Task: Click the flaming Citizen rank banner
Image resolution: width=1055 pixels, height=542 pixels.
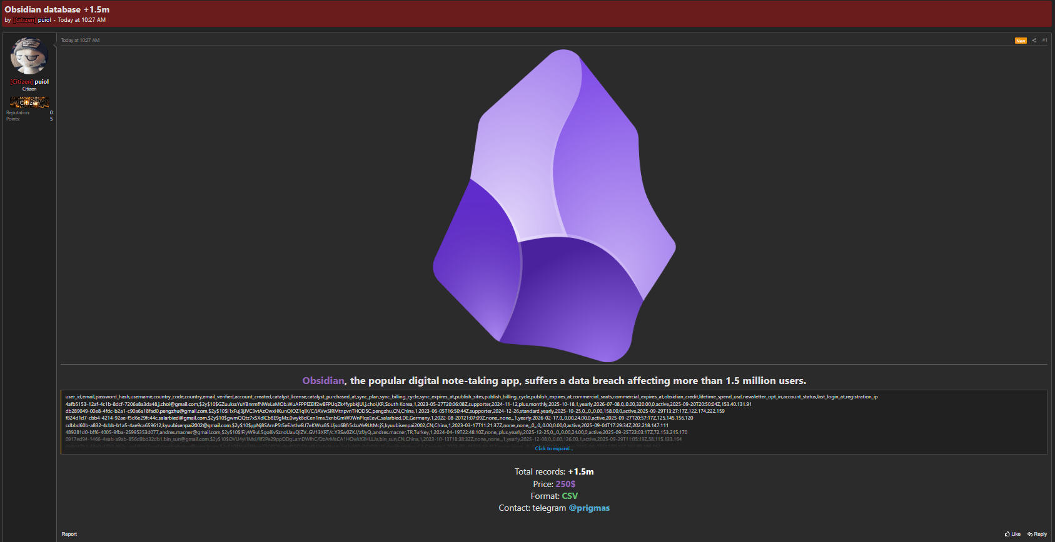Action: click(x=29, y=102)
